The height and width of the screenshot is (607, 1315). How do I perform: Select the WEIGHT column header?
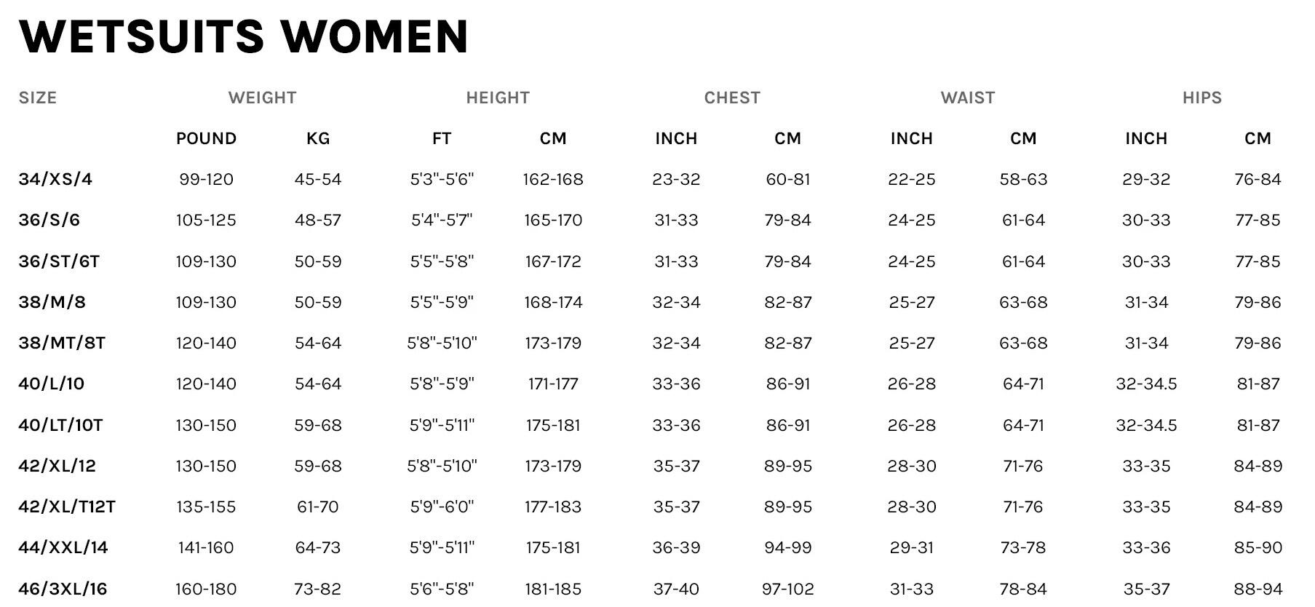(x=263, y=98)
